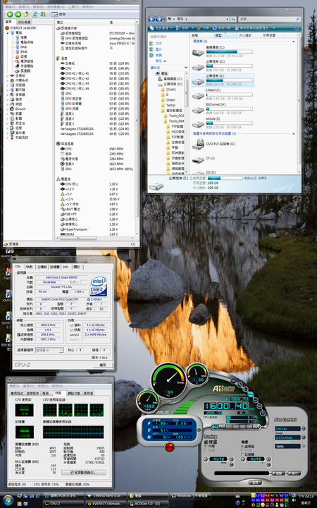Click the Type column header in Explorer
Image resolution: width=317 pixels, height=508 pixels.
coord(225,35)
